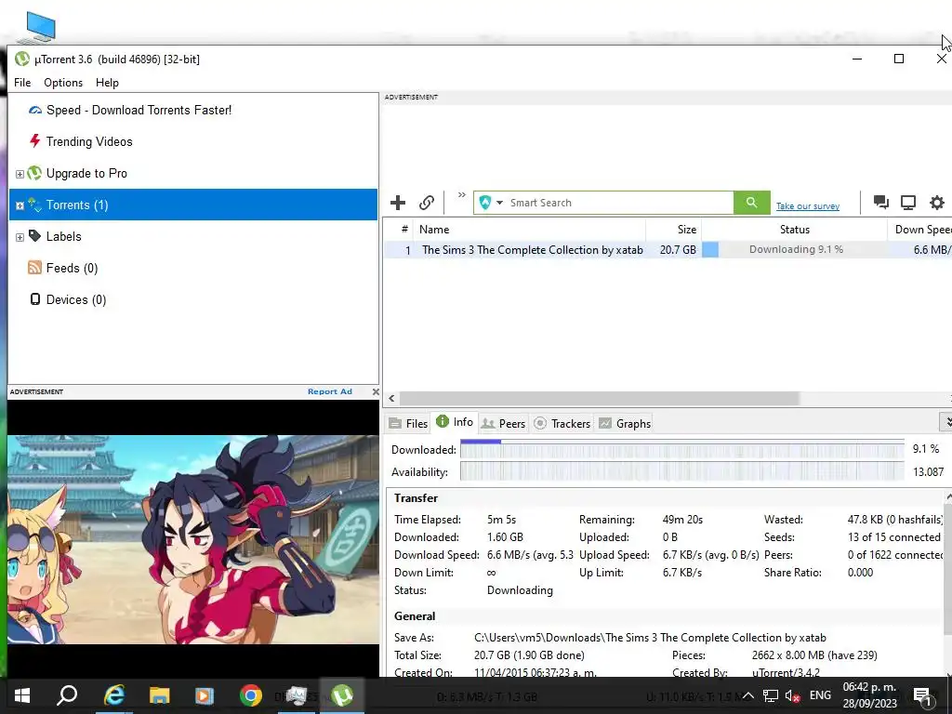The width and height of the screenshot is (952, 714).
Task: Click into the Smart Search field
Action: tap(619, 203)
